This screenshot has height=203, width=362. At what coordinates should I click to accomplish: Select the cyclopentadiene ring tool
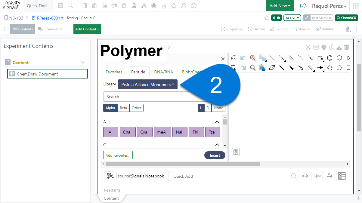[330, 68]
